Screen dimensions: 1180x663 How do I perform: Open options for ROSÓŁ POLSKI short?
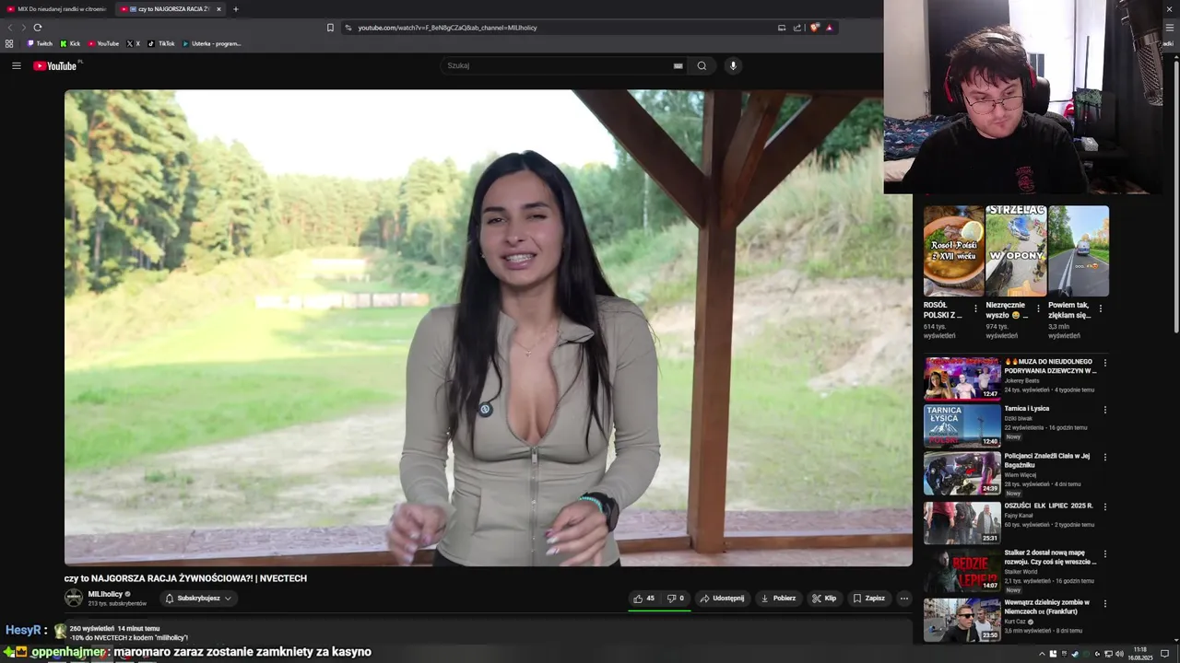coord(975,308)
